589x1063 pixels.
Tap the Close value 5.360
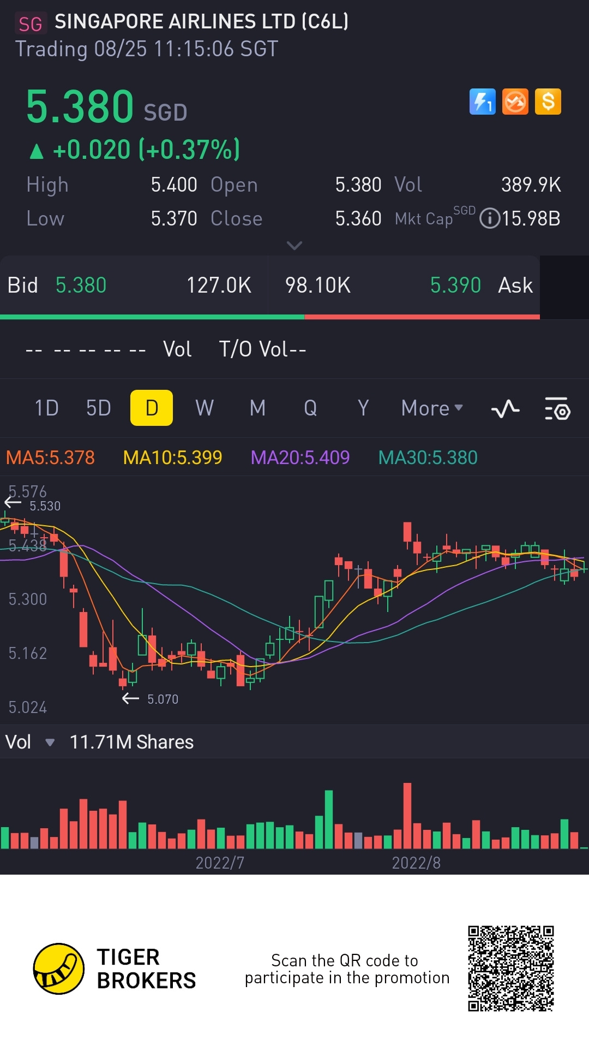(358, 219)
